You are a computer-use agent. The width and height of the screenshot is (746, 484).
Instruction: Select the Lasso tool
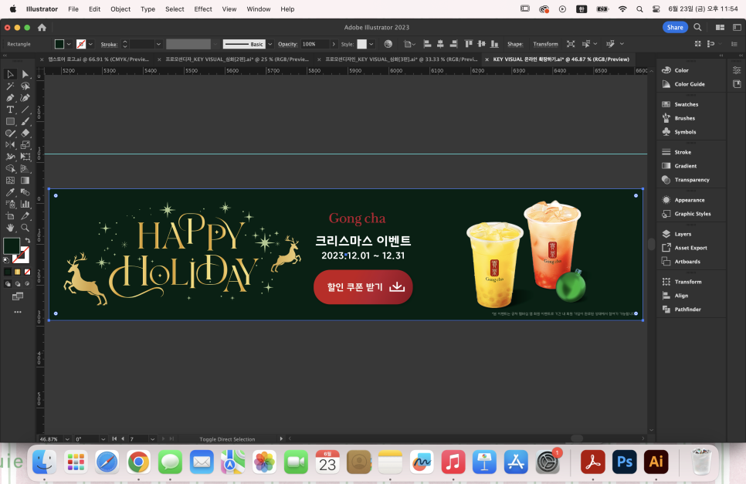pos(25,86)
